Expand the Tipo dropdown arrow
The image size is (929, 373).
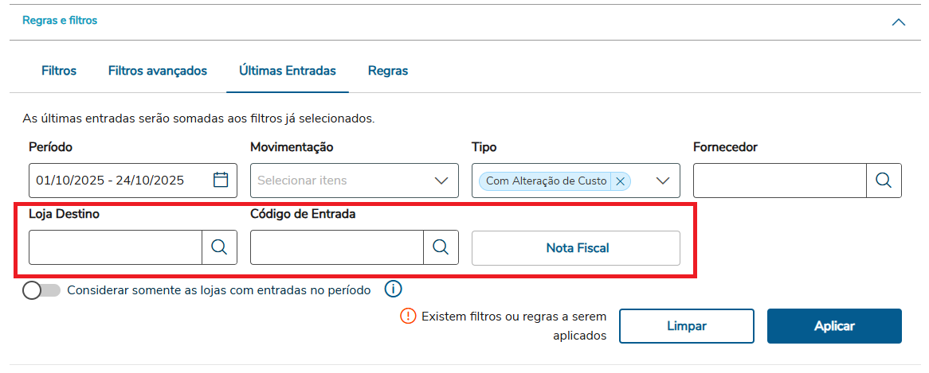click(x=663, y=181)
